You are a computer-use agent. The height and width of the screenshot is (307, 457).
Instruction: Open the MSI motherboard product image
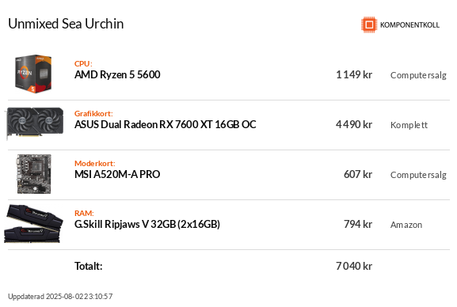34,174
